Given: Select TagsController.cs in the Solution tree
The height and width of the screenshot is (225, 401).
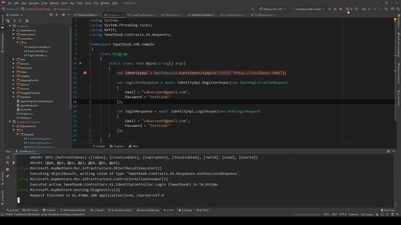Looking at the screenshot, I should tap(36, 56).
